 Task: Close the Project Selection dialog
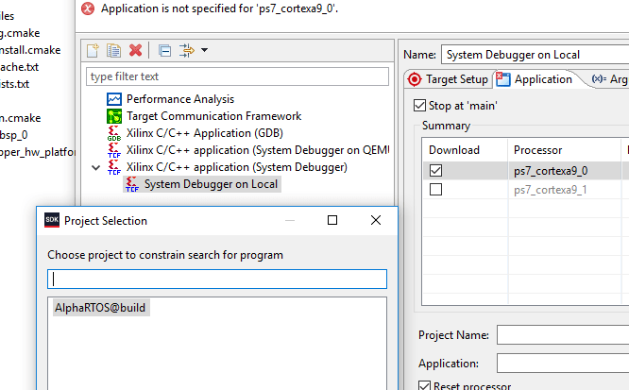376,220
